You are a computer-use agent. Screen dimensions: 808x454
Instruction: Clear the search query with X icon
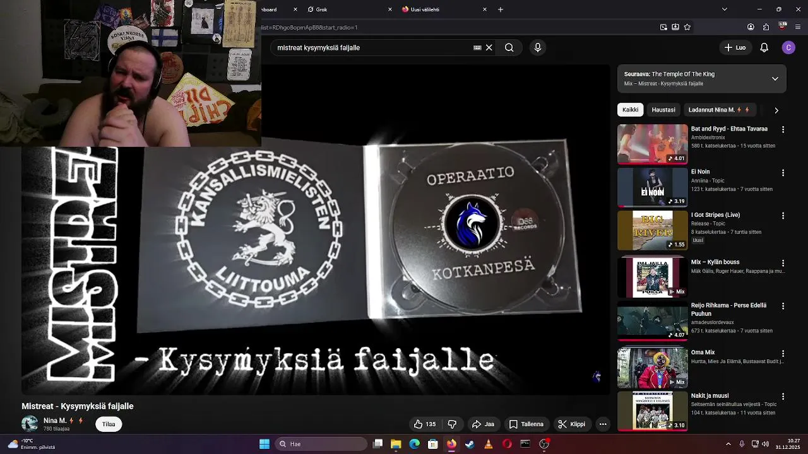click(489, 47)
